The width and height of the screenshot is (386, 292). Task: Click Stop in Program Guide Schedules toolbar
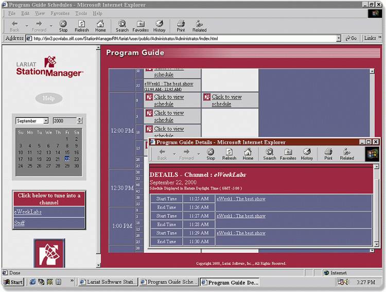point(63,26)
